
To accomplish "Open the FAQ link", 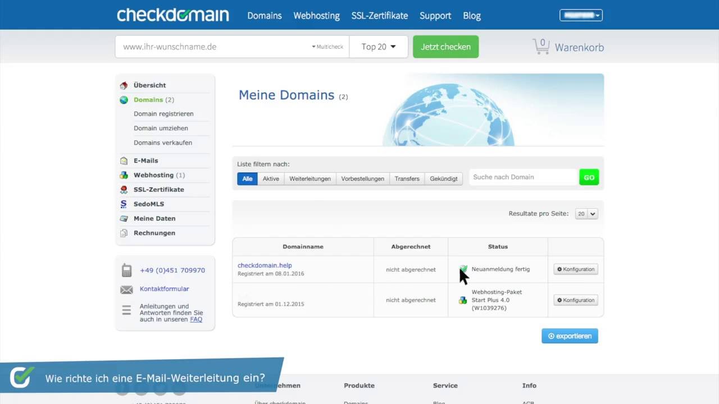I will 196,319.
